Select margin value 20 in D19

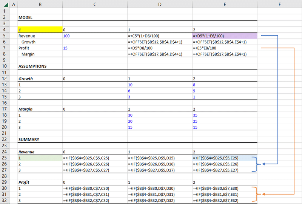point(130,121)
